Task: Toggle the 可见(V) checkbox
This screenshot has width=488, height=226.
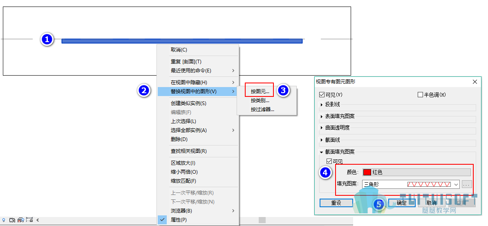Action: (322, 95)
